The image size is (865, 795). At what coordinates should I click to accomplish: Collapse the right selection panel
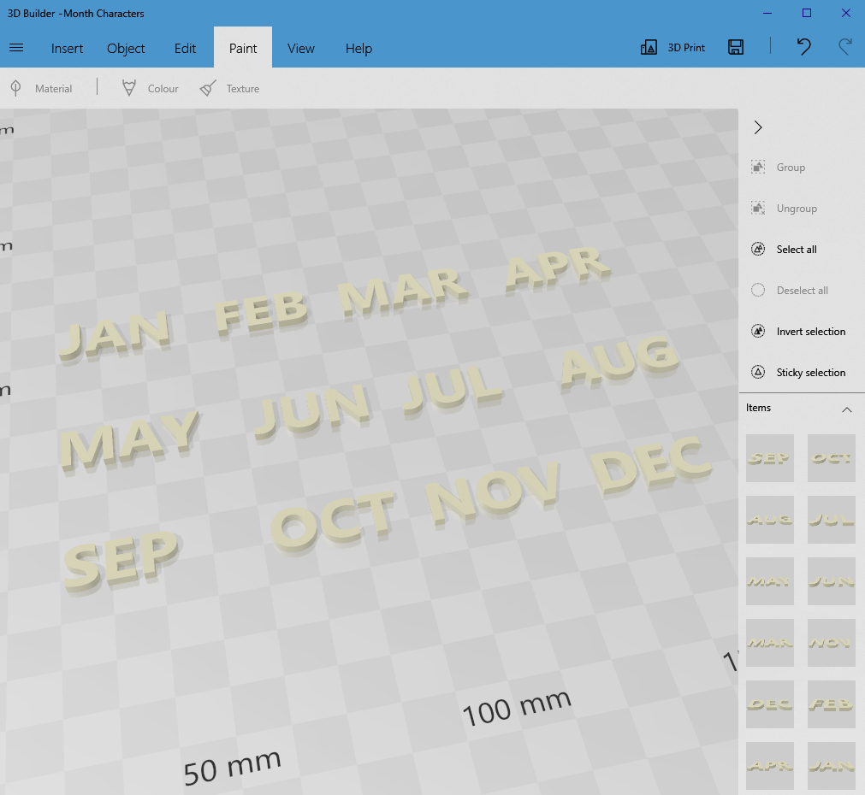coord(757,127)
